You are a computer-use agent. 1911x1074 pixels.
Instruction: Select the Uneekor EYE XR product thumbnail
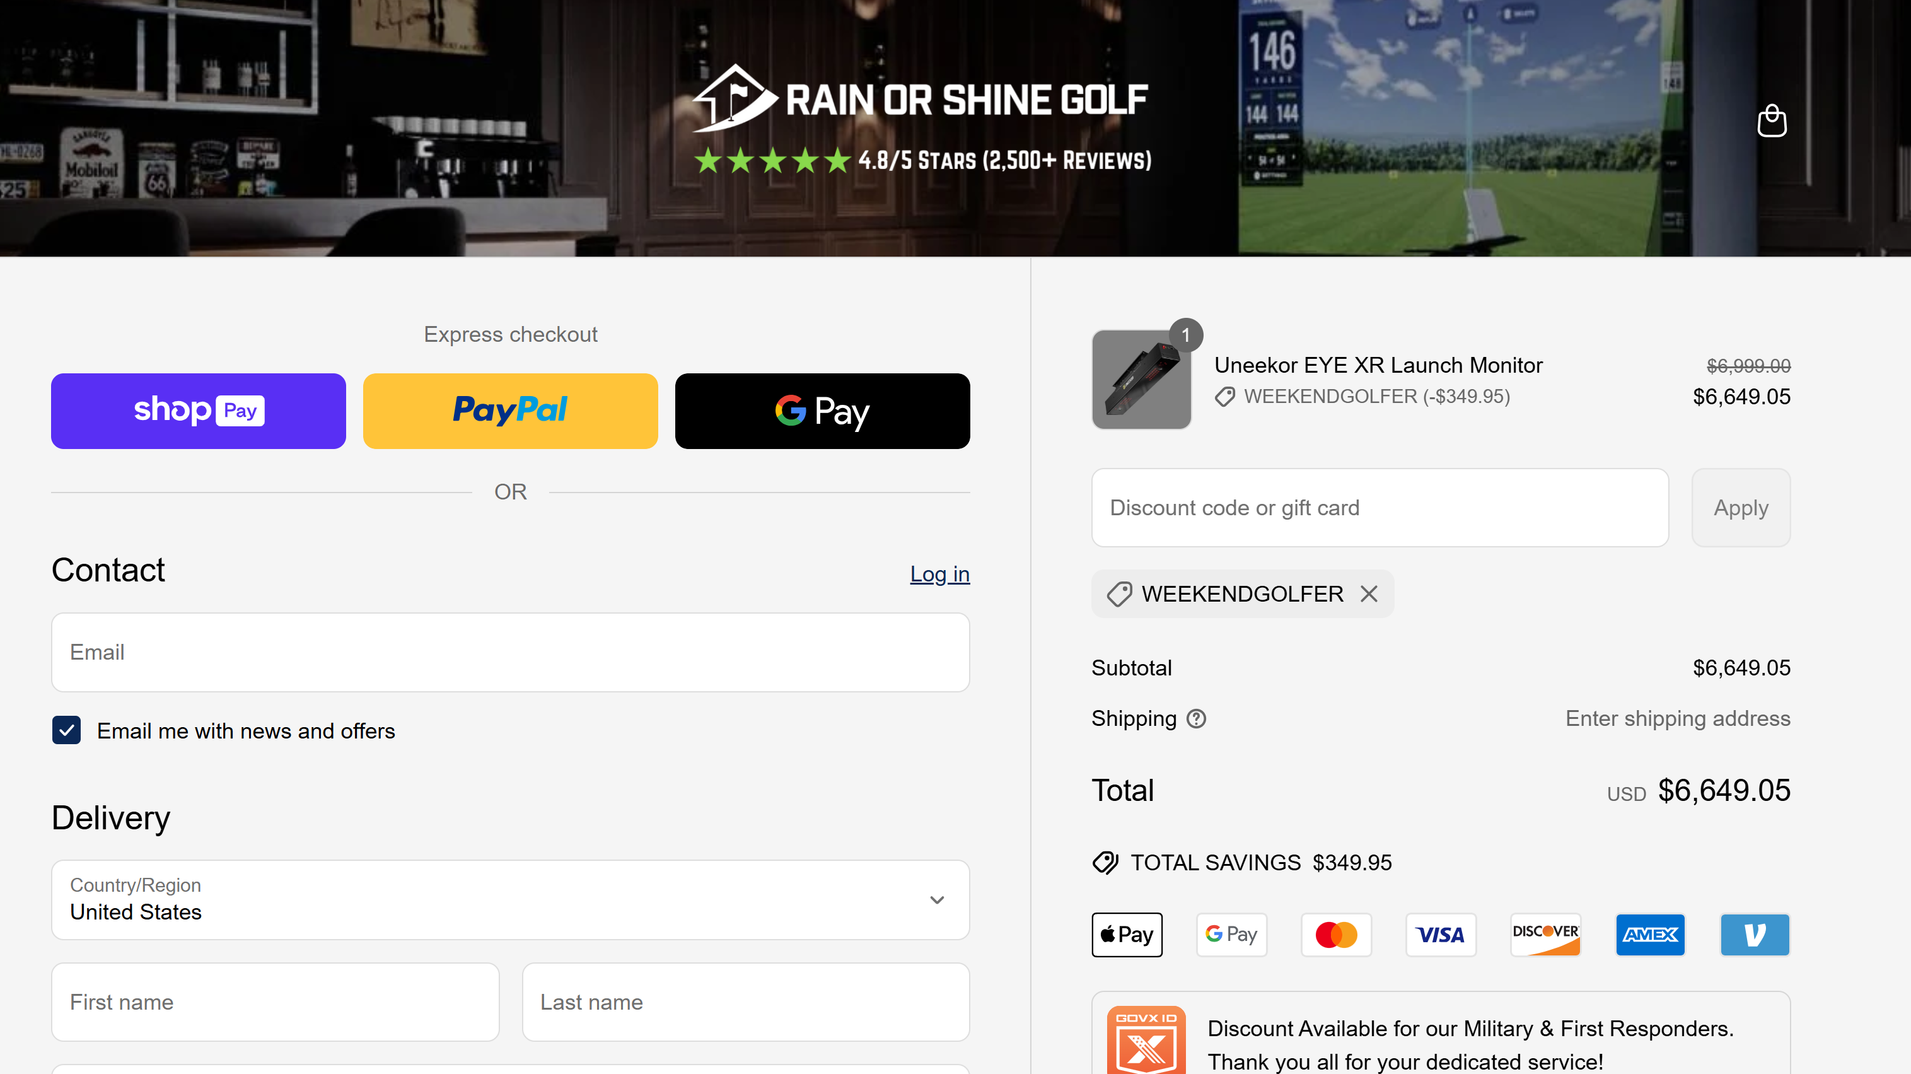point(1141,379)
